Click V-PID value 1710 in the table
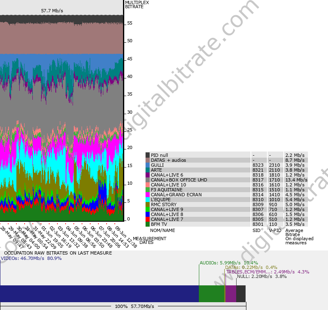This screenshot has height=310, width=328. (x=274, y=180)
